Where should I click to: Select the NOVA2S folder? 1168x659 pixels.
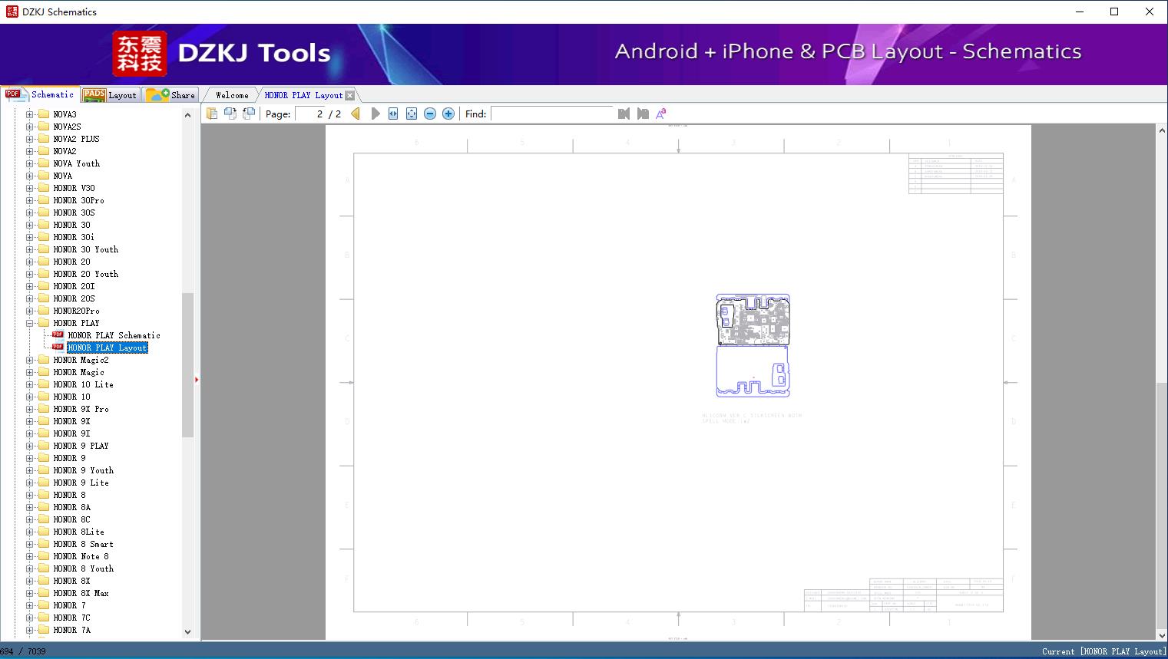pos(68,127)
